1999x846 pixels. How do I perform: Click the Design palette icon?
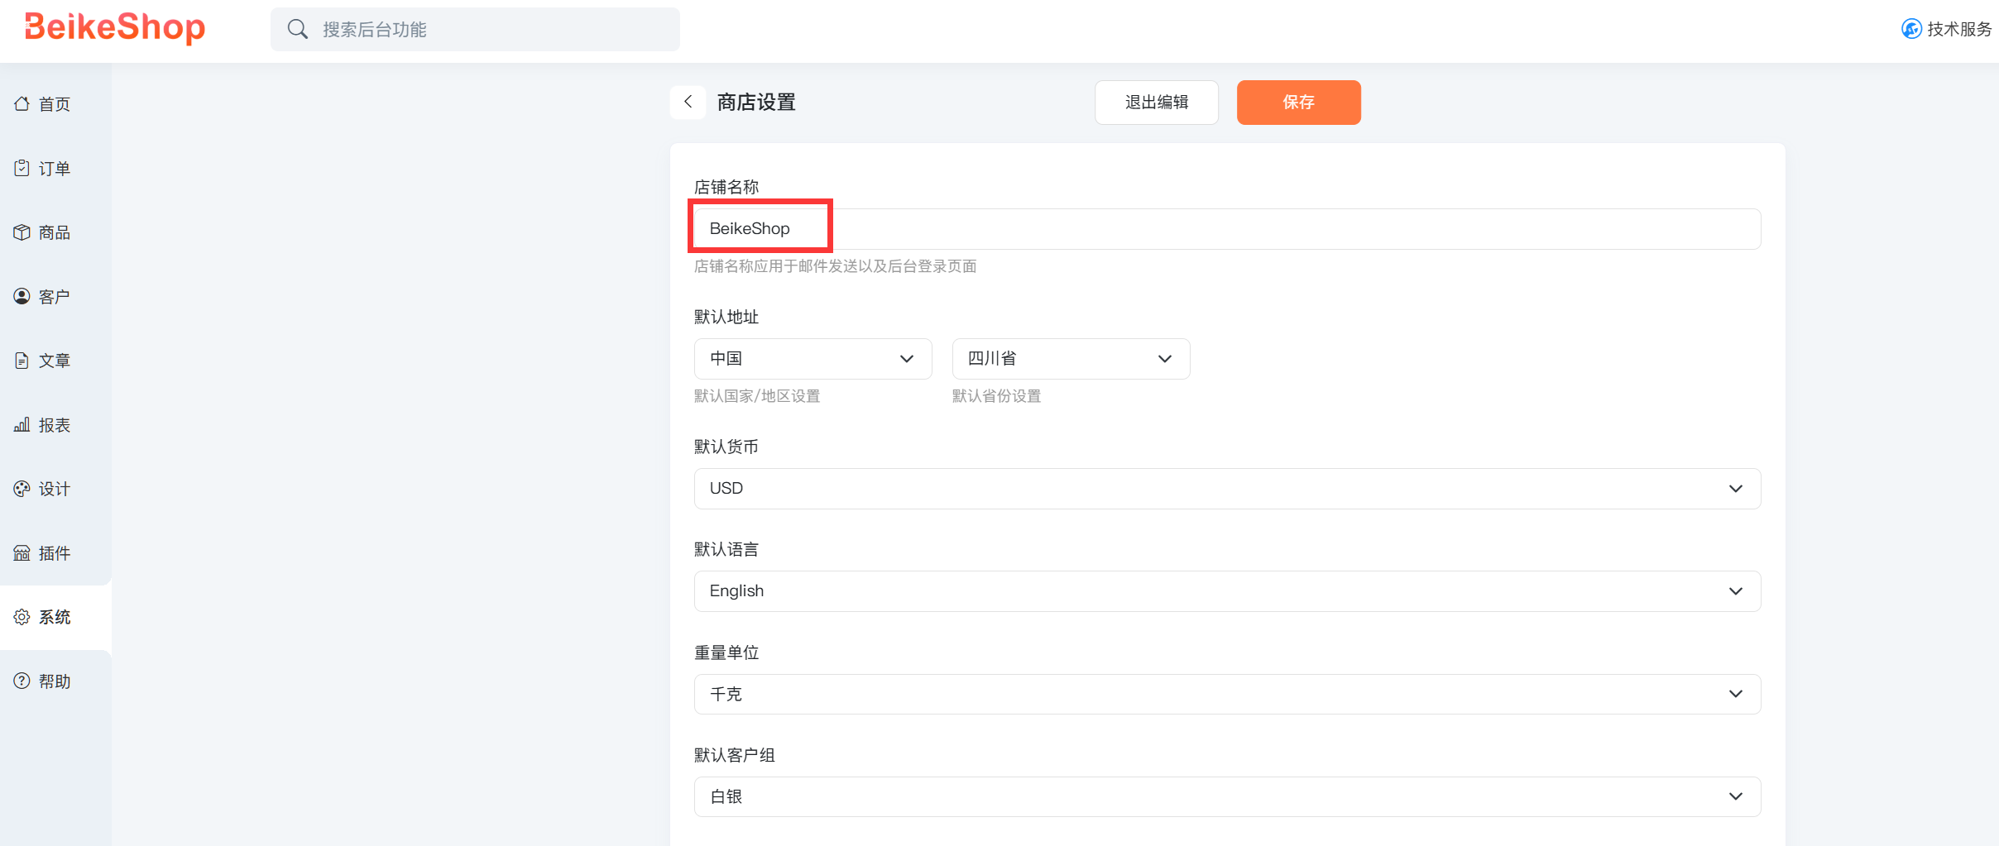[x=22, y=489]
